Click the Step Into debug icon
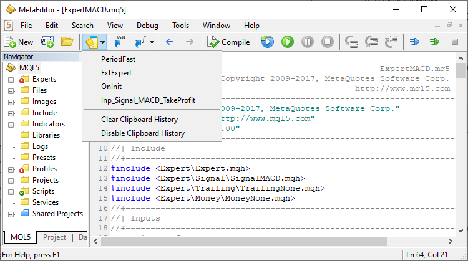This screenshot has height=261, width=468. (351, 42)
